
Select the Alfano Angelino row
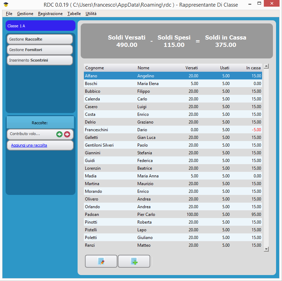coord(173,76)
